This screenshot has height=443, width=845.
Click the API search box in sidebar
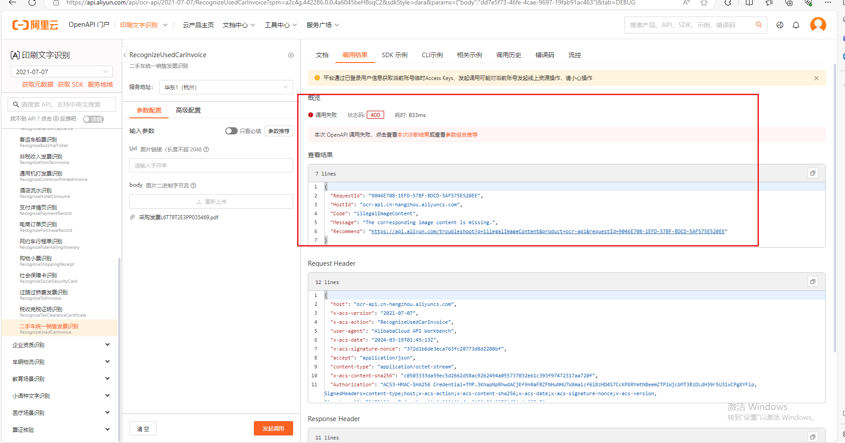62,104
